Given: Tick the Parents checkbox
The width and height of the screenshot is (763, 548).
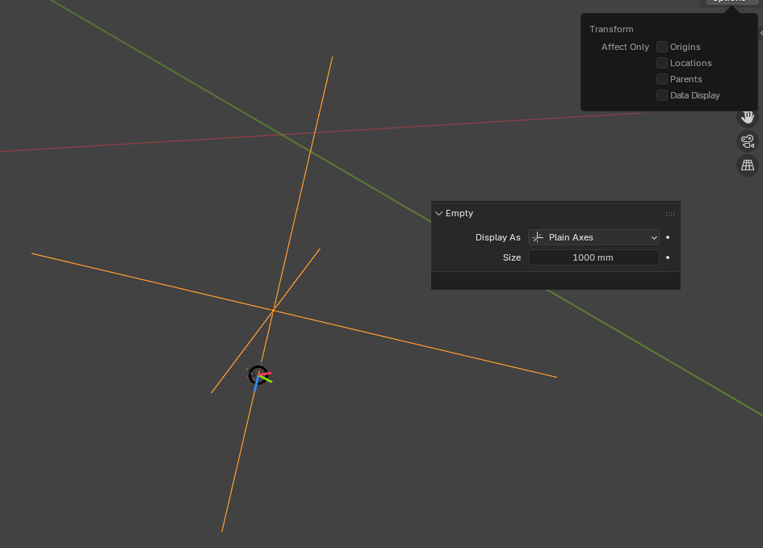Looking at the screenshot, I should tap(662, 79).
